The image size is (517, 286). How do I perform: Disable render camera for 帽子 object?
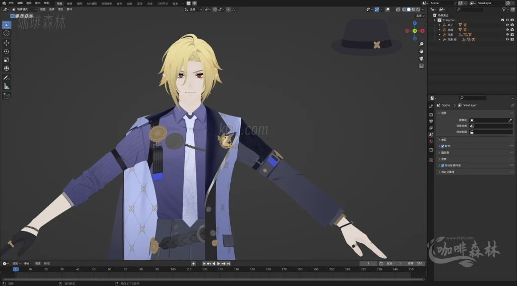pyautogui.click(x=512, y=25)
